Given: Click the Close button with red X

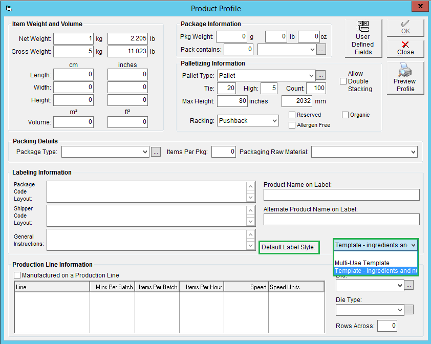Looking at the screenshot, I should pyautogui.click(x=405, y=49).
